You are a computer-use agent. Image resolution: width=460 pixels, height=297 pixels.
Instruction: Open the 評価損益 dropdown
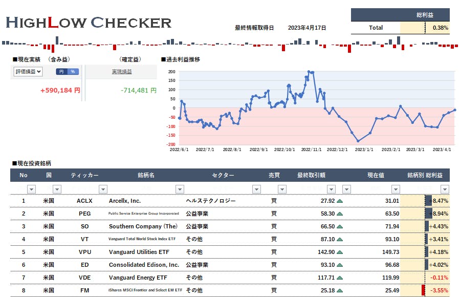tap(28, 72)
